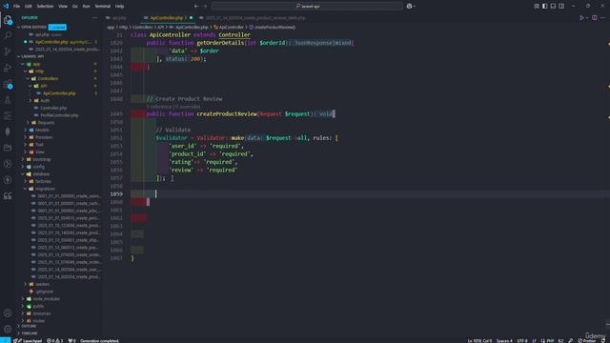Go forward with the navigation arrow

click(x=205, y=7)
